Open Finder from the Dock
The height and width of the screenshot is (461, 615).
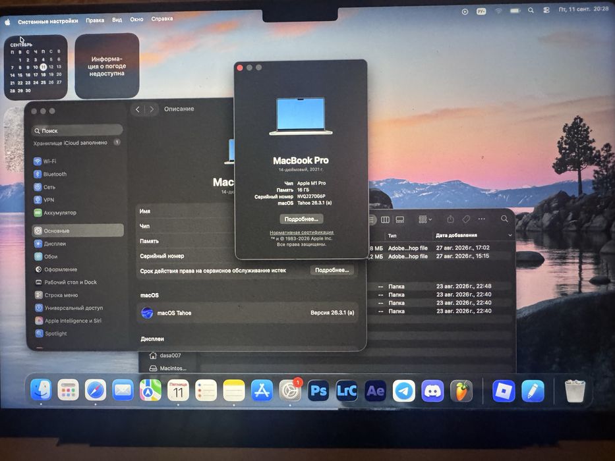pos(41,390)
